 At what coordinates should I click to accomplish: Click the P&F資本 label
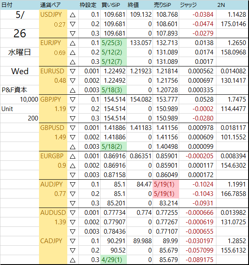click(15, 90)
